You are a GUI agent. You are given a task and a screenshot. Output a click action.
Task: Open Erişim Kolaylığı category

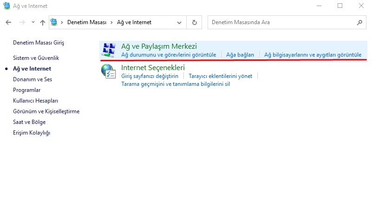32,133
